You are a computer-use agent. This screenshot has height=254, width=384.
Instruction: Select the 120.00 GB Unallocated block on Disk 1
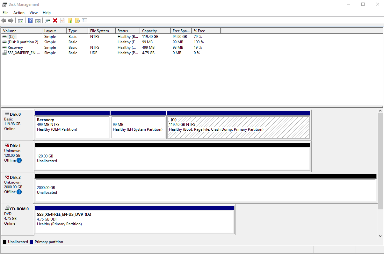click(x=172, y=156)
